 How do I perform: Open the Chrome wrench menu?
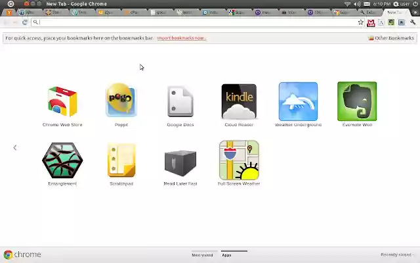click(413, 22)
